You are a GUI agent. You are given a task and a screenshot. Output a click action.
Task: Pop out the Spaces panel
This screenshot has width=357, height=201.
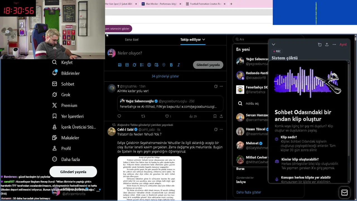click(x=320, y=44)
